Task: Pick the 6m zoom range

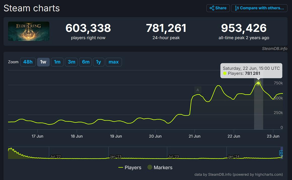Action: coord(86,62)
